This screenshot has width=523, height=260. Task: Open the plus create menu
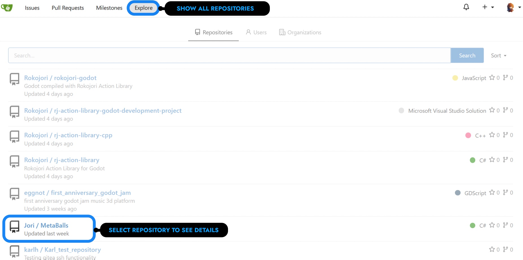pos(488,7)
